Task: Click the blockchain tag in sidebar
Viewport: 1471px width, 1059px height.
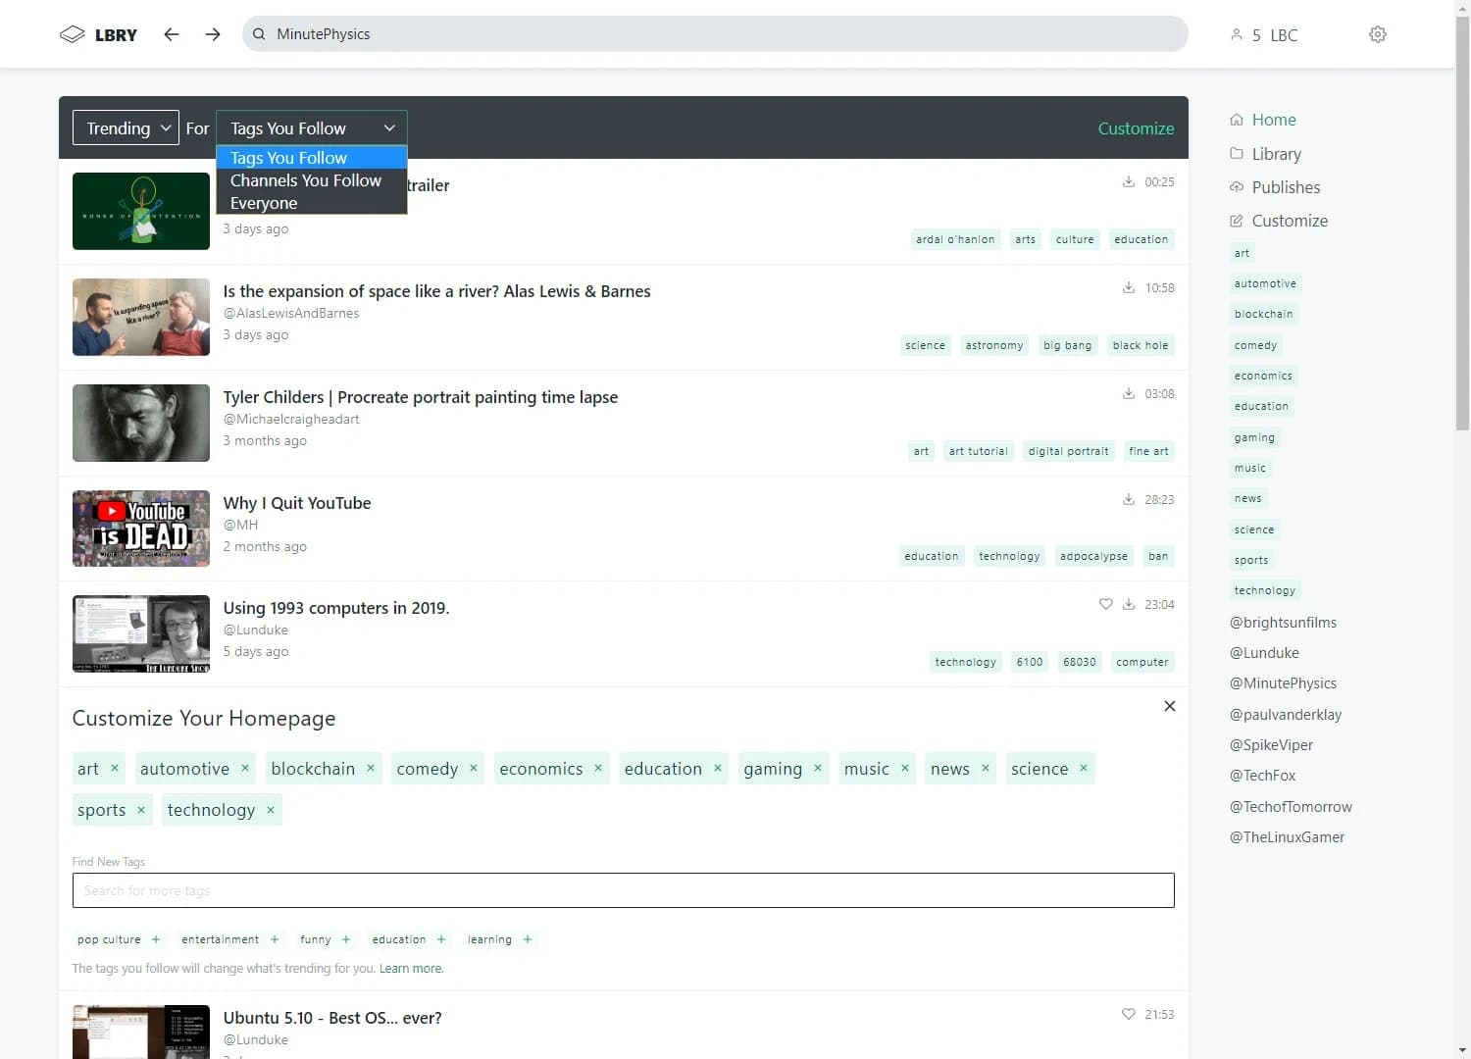Action: click(1264, 314)
